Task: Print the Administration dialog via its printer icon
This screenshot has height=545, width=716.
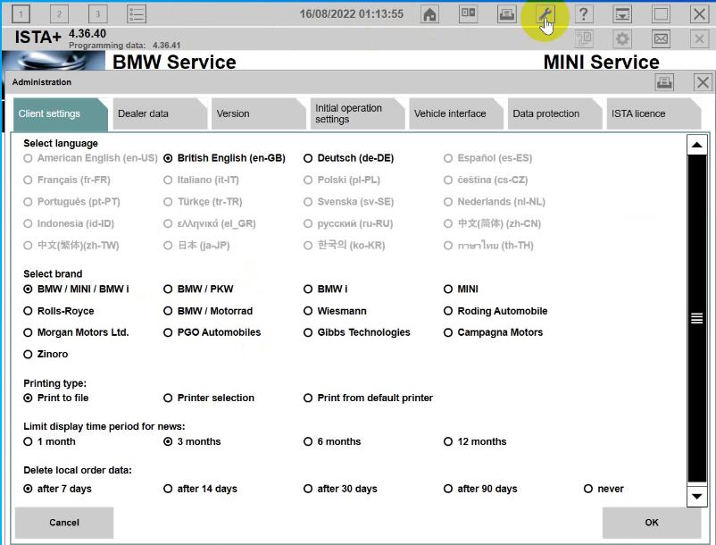Action: tap(664, 83)
